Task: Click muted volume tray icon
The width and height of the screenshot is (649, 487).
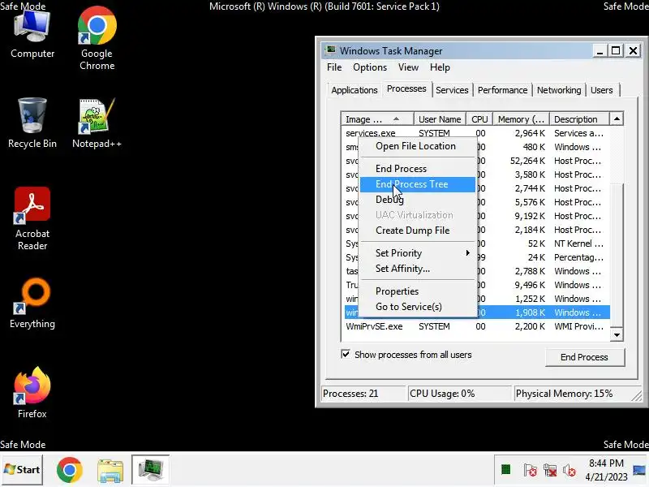Action: click(569, 471)
